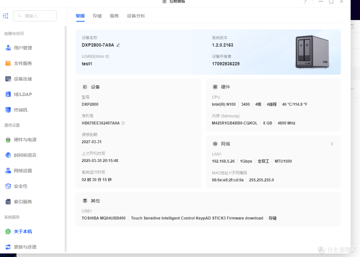Click the apps grid icon top-left

click(x=5, y=16)
